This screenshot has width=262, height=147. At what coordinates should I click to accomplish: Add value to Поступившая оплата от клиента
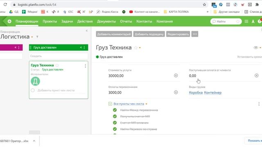click(257, 76)
